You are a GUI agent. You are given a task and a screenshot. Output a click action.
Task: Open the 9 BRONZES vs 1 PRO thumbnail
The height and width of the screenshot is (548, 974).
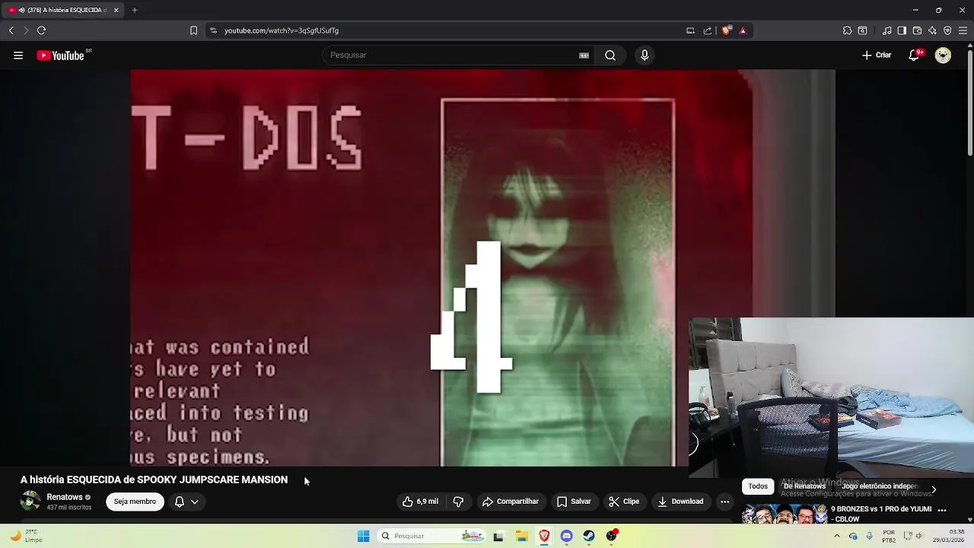pyautogui.click(x=785, y=514)
